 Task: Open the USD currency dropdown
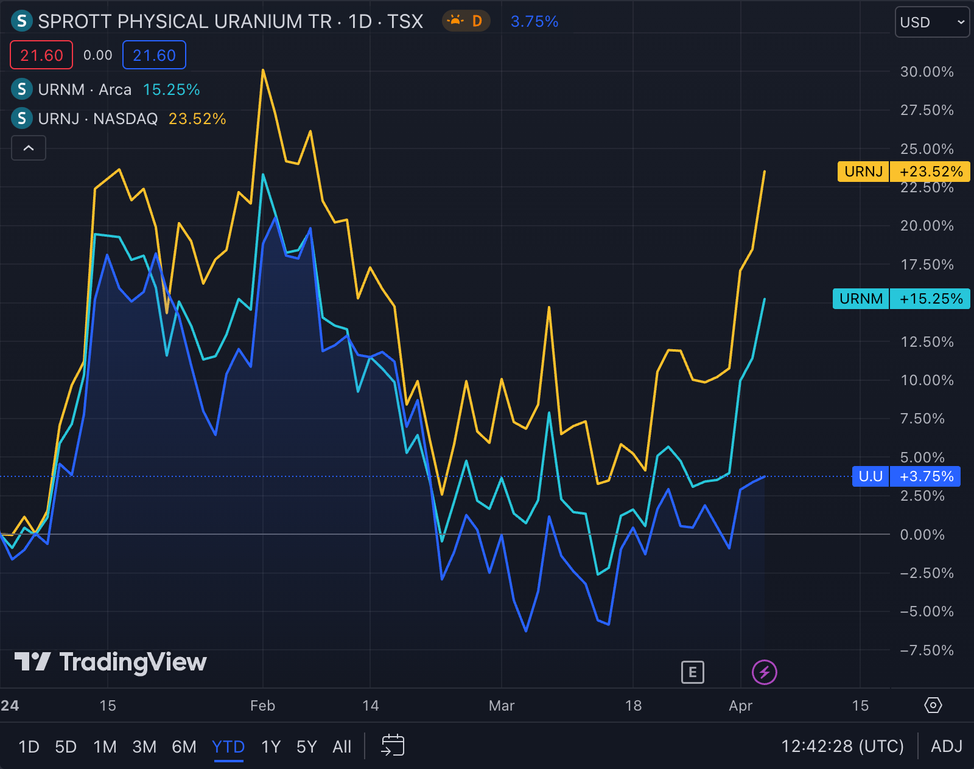[x=932, y=23]
